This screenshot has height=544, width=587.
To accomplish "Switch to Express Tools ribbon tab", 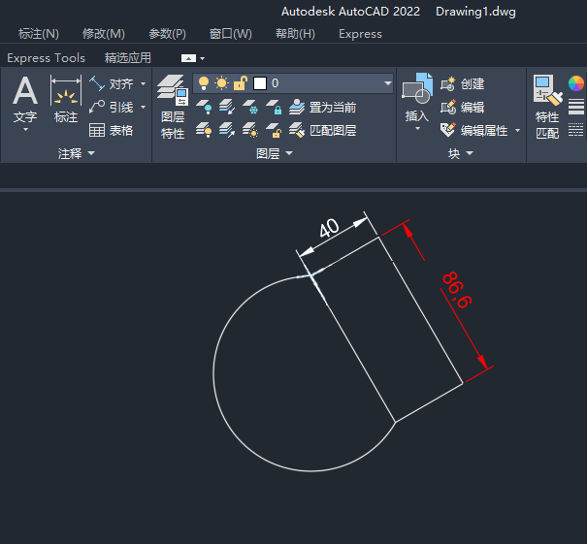I will [46, 58].
